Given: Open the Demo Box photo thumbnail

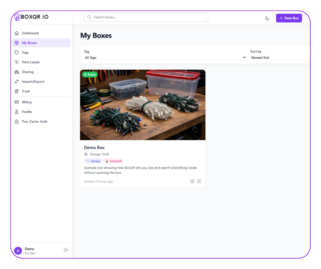Looking at the screenshot, I should (143, 105).
